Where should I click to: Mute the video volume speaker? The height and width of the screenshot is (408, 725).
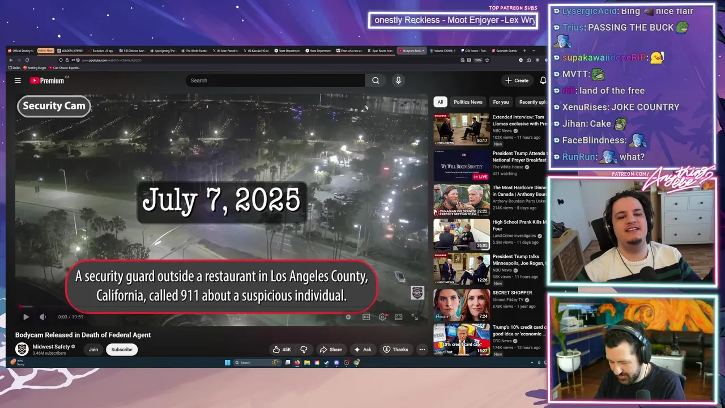(x=42, y=317)
